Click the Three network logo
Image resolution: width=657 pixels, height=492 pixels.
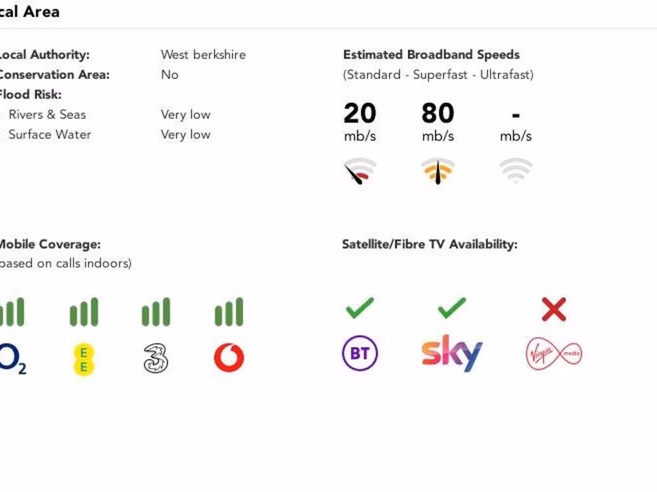[x=156, y=358]
